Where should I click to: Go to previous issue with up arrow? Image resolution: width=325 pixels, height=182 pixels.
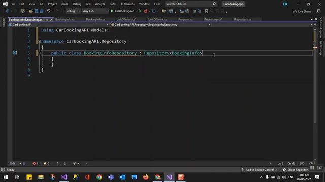point(58,163)
